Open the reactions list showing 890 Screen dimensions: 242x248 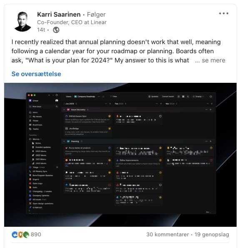tap(26, 234)
